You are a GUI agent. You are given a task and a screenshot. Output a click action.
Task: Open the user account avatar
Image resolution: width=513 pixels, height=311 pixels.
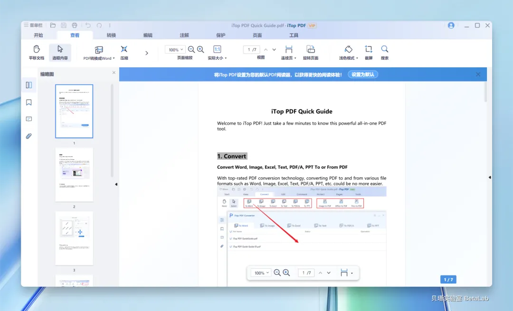451,26
